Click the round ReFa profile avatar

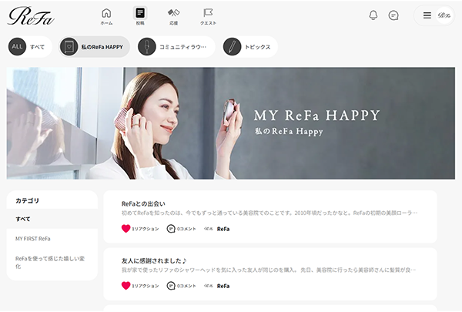point(444,15)
